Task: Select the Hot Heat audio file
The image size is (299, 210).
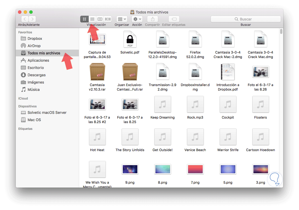Action: click(97, 137)
